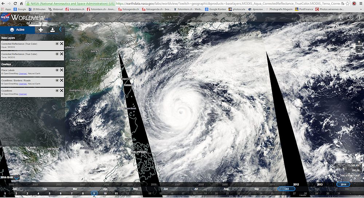The height and width of the screenshot is (198, 364).
Task: Toggle visibility of the Coastlines overlay
Action: click(x=56, y=91)
